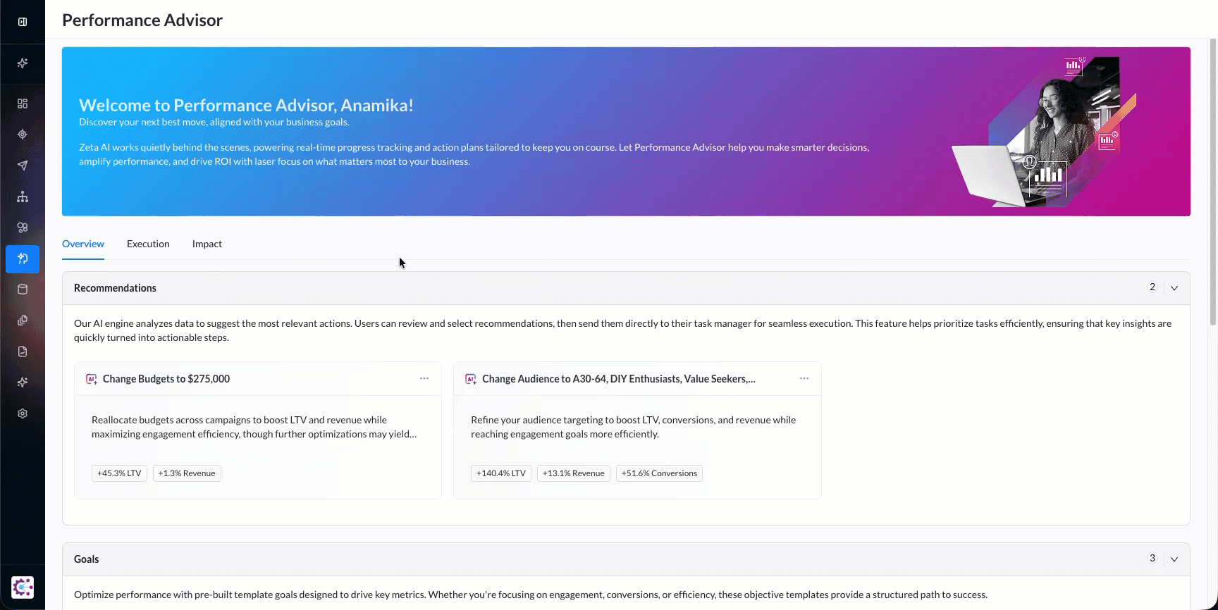Click the Zeta logo at sidebar bottom
The height and width of the screenshot is (610, 1218).
(23, 587)
